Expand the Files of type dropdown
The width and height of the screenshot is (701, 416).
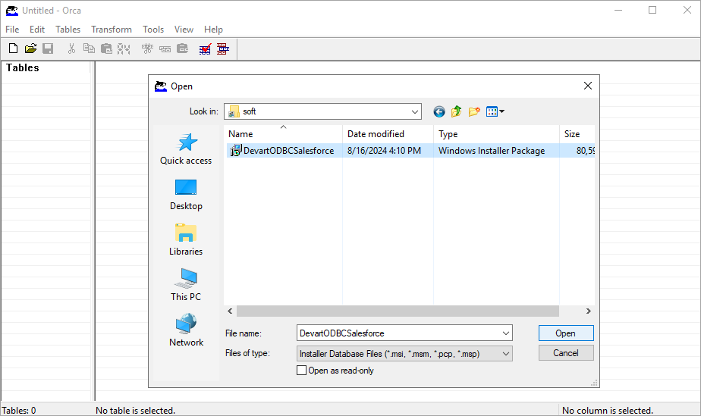505,354
